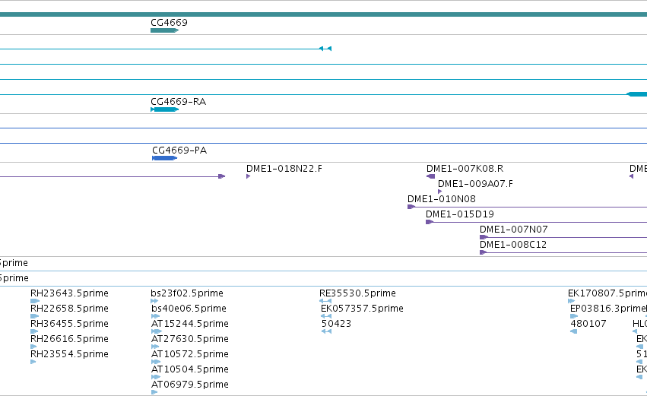Select the RH22658.5prime EST label
Screen dimensions: 647x396
[69, 309]
